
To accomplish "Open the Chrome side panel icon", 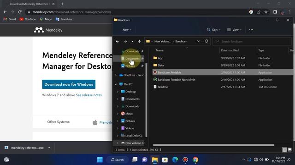I will pyautogui.click(x=275, y=12).
